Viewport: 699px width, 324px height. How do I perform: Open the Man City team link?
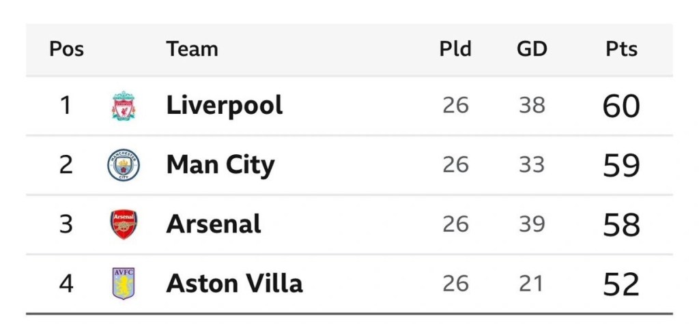tap(220, 165)
